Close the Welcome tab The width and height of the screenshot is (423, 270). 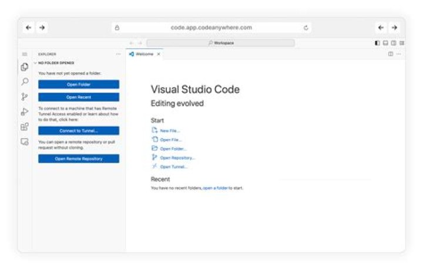(x=159, y=54)
